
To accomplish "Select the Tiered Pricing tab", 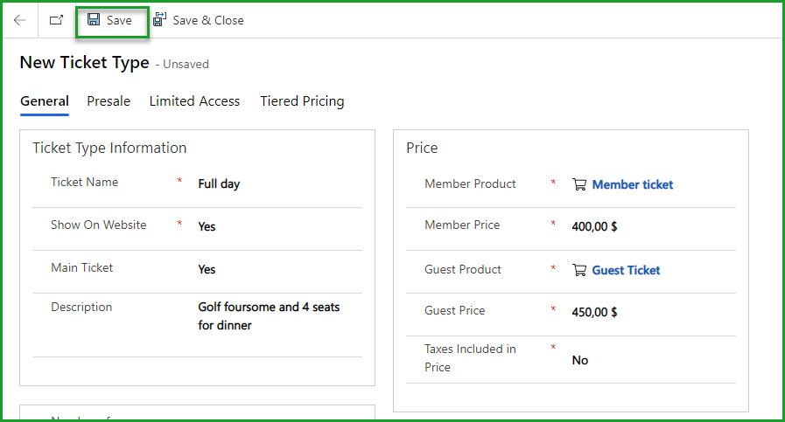I will [302, 101].
